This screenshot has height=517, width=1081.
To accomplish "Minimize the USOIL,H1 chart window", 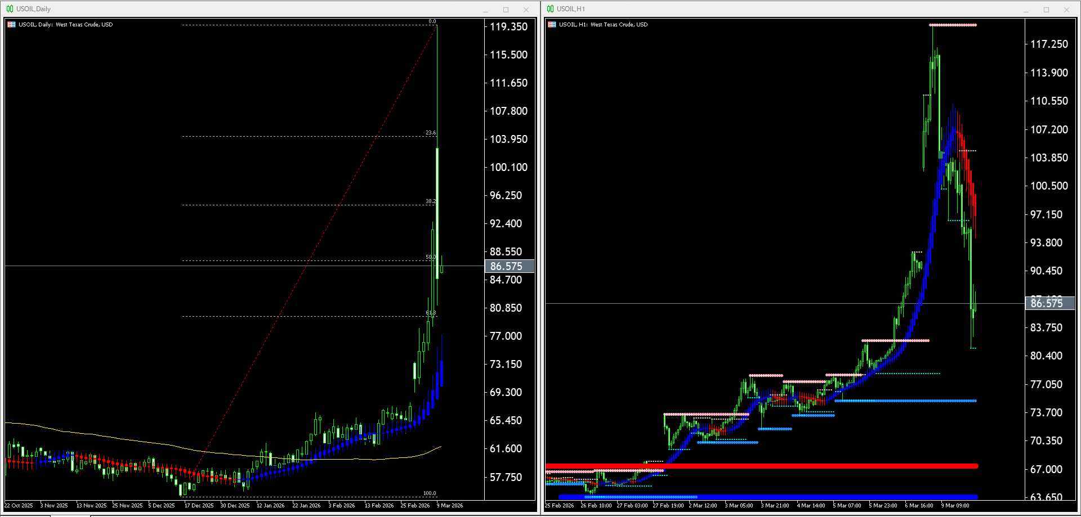I will (1026, 10).
